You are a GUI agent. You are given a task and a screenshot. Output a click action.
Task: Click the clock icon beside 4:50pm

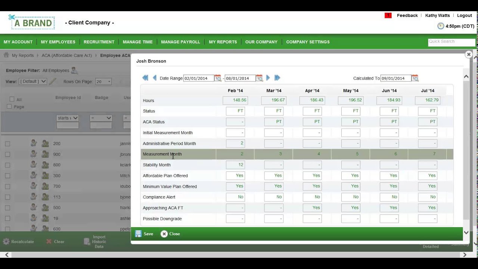point(441,26)
